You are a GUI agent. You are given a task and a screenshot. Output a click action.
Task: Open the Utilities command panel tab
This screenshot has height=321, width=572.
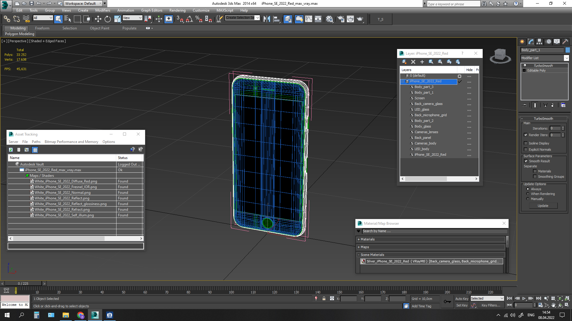pyautogui.click(x=565, y=42)
